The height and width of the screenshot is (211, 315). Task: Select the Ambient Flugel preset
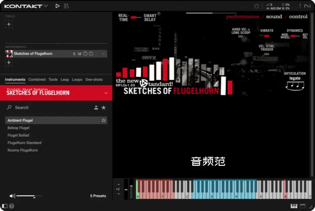click(x=56, y=120)
